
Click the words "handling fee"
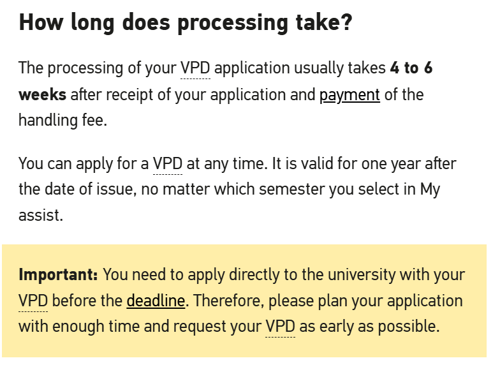pos(63,121)
